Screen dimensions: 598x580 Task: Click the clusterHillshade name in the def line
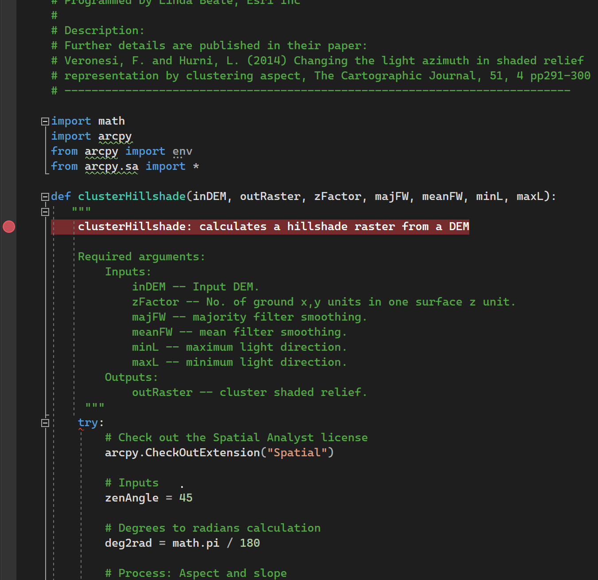(132, 196)
